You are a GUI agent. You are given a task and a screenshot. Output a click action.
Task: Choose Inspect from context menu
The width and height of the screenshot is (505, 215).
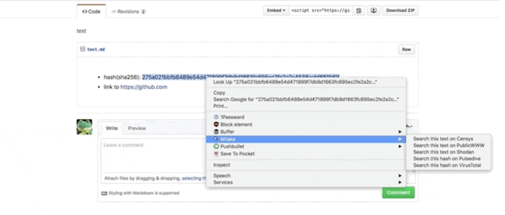[306, 165]
